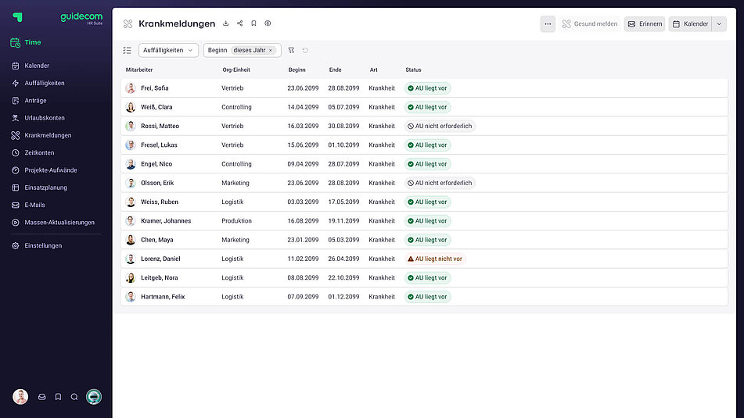Open the inbox icon in sidebar footer
The width and height of the screenshot is (744, 418).
pyautogui.click(x=42, y=397)
